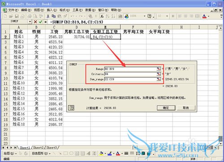This screenshot has width=224, height=162.
Task: Collapse dialog via Criteria field button
Action: (x=159, y=74)
